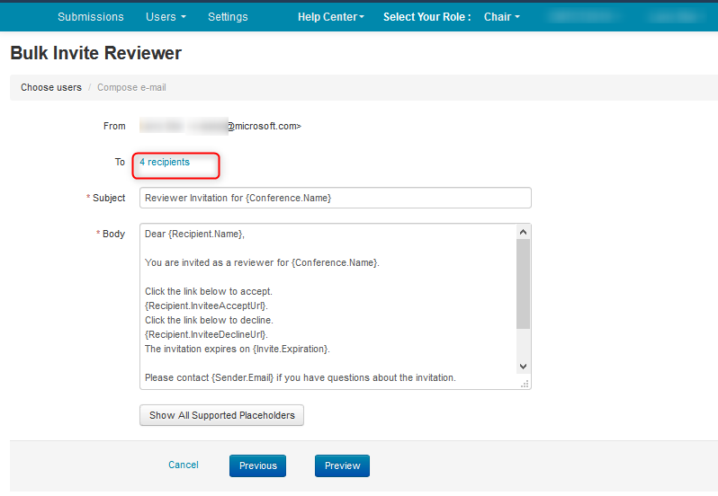Click the Body field label
718x496 pixels.
pos(113,234)
